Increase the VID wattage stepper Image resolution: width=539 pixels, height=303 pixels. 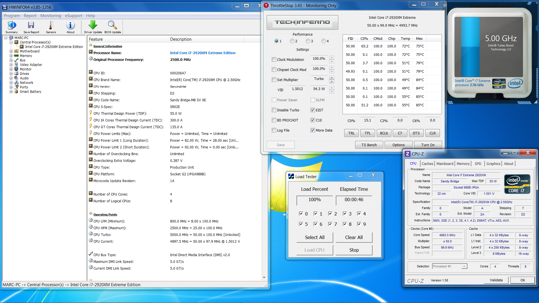tap(332, 88)
